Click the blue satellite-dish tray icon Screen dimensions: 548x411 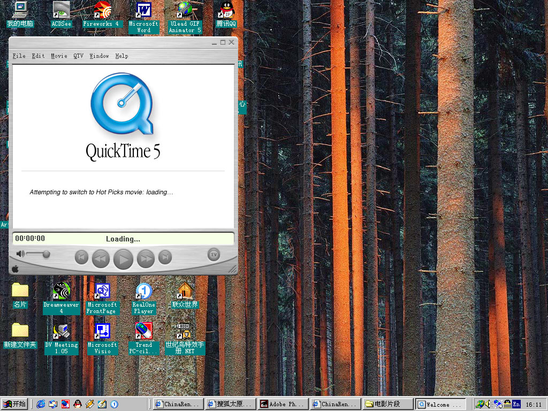pos(498,404)
